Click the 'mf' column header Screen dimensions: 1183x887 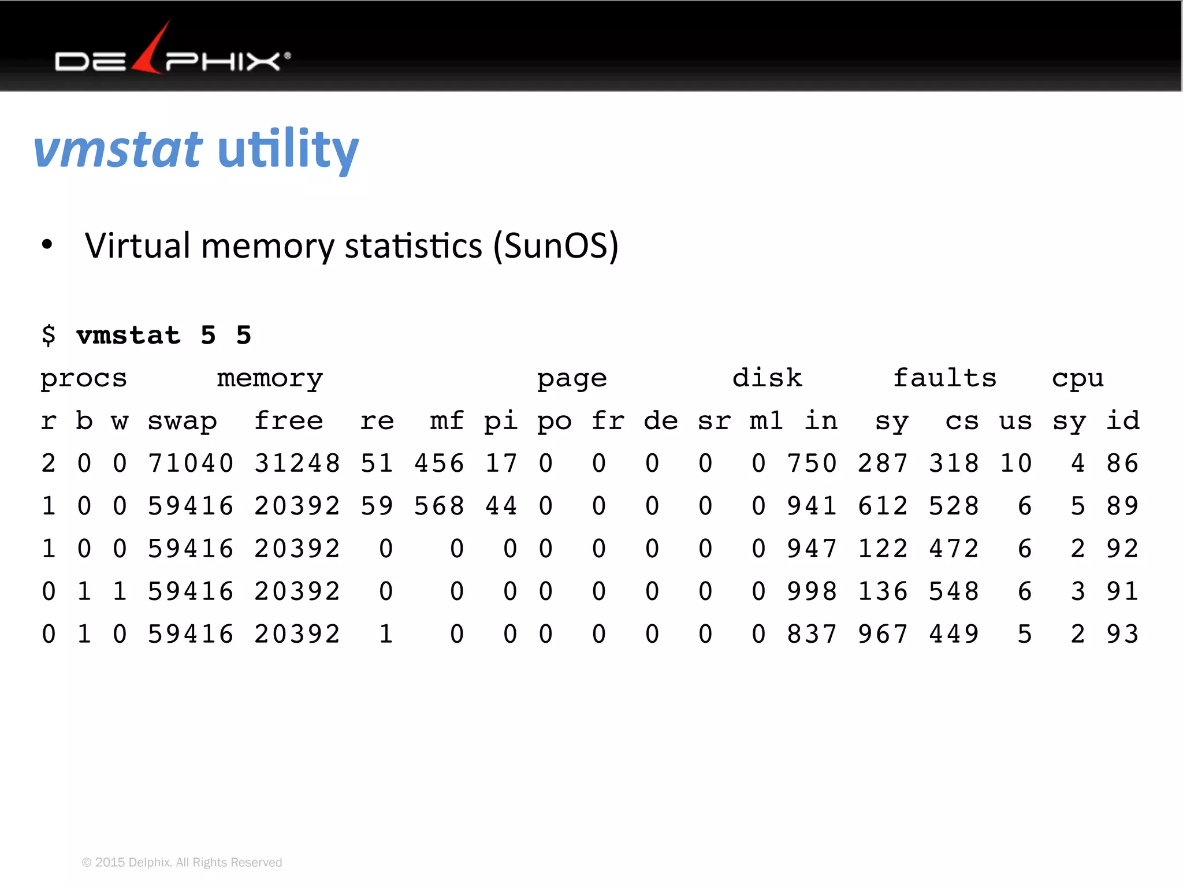tap(447, 420)
